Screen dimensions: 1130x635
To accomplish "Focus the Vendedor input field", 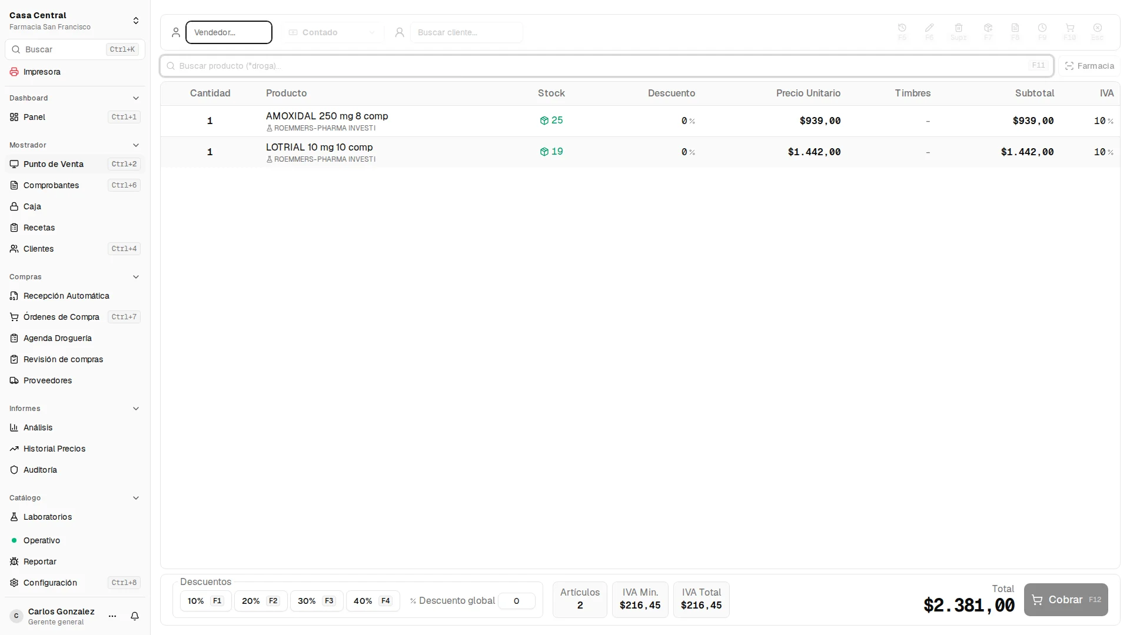I will [x=229, y=32].
